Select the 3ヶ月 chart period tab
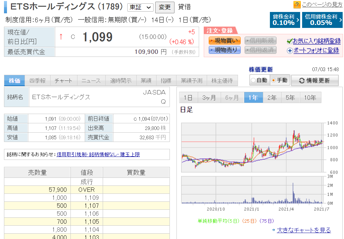This screenshot has width=344, height=239. [209, 97]
